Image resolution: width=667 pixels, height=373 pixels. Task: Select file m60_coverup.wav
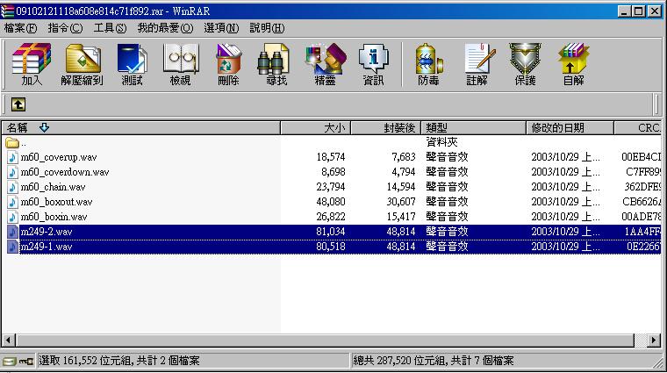[x=59, y=157]
